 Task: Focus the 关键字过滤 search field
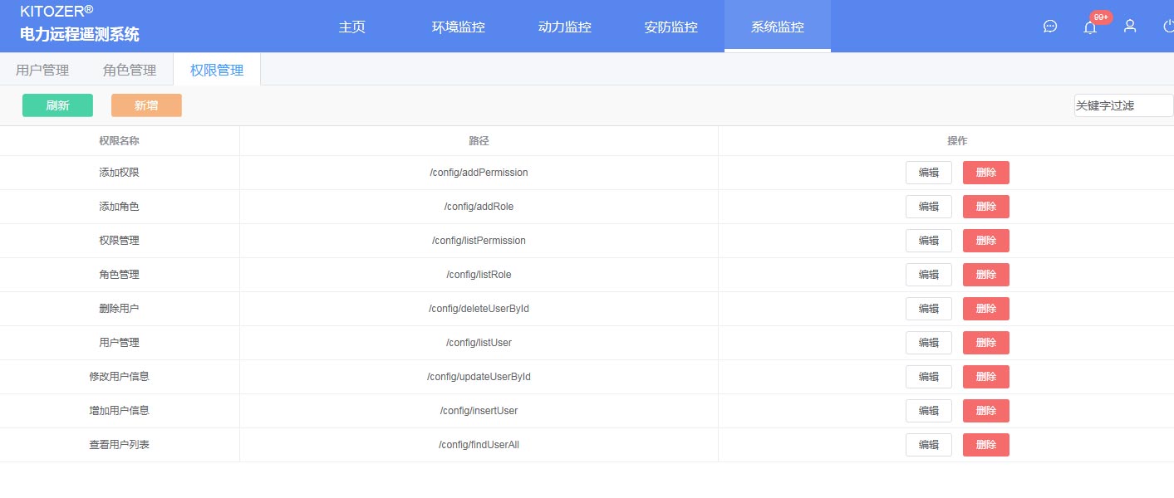point(1123,105)
